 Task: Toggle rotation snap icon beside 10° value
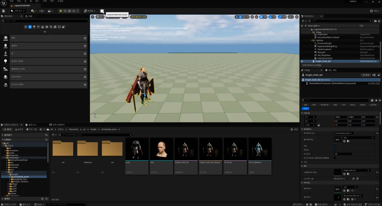(x=270, y=17)
